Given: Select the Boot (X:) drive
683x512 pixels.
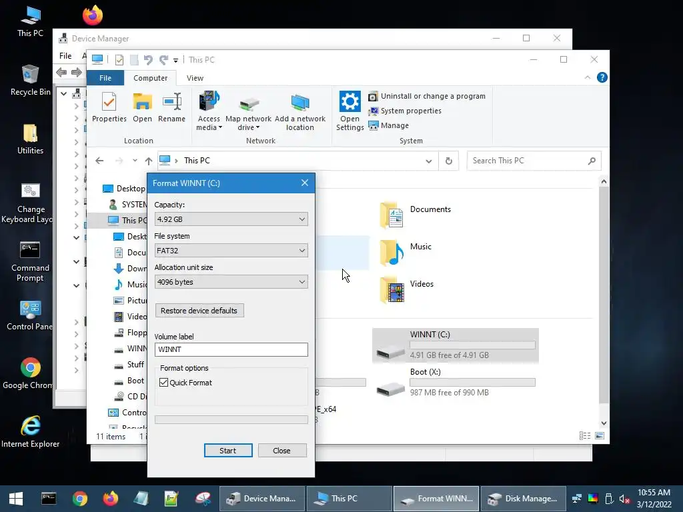Looking at the screenshot, I should pyautogui.click(x=455, y=382).
